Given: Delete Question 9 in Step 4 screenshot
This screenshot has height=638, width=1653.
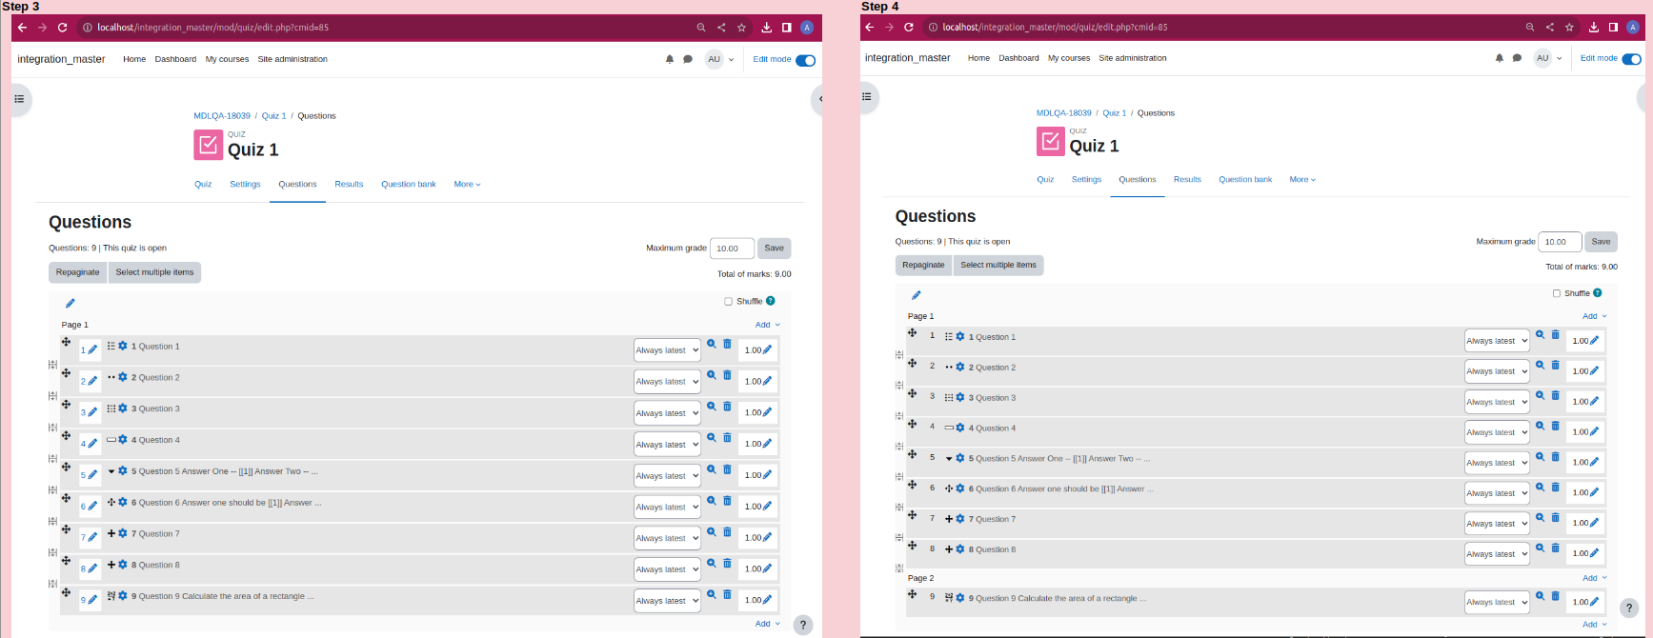Looking at the screenshot, I should (x=1556, y=596).
